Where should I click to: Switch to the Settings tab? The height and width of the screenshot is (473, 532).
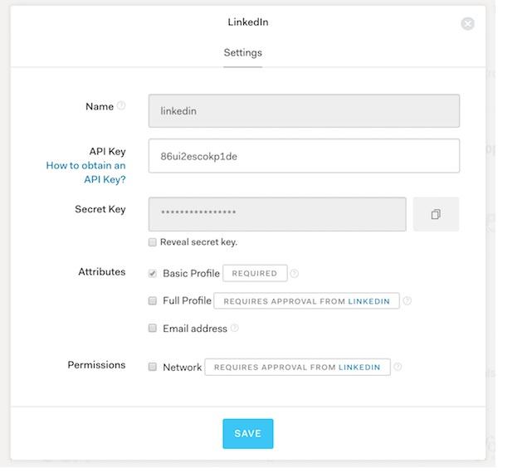242,53
